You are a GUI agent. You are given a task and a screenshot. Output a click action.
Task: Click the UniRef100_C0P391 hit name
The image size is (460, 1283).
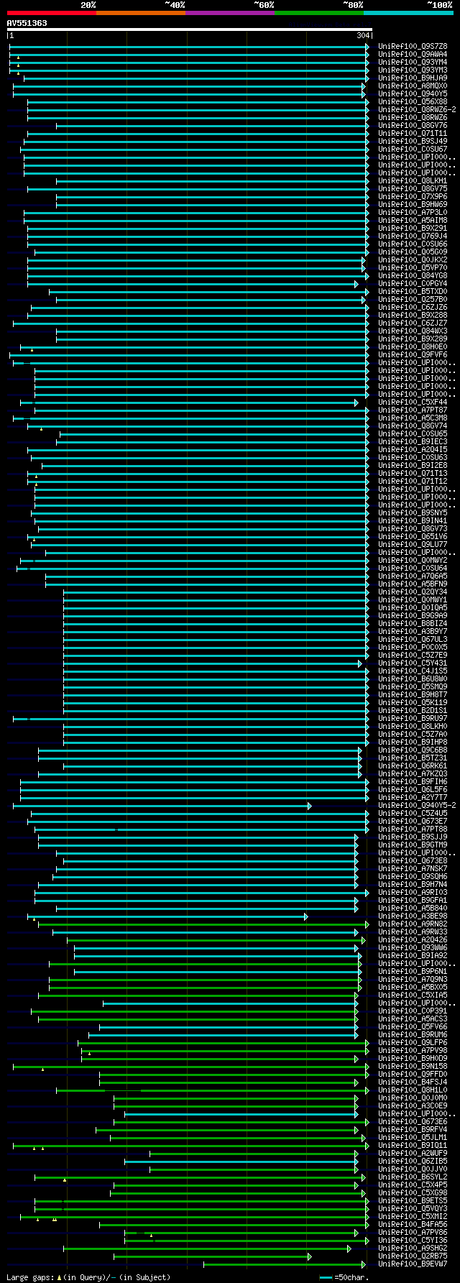click(413, 1011)
